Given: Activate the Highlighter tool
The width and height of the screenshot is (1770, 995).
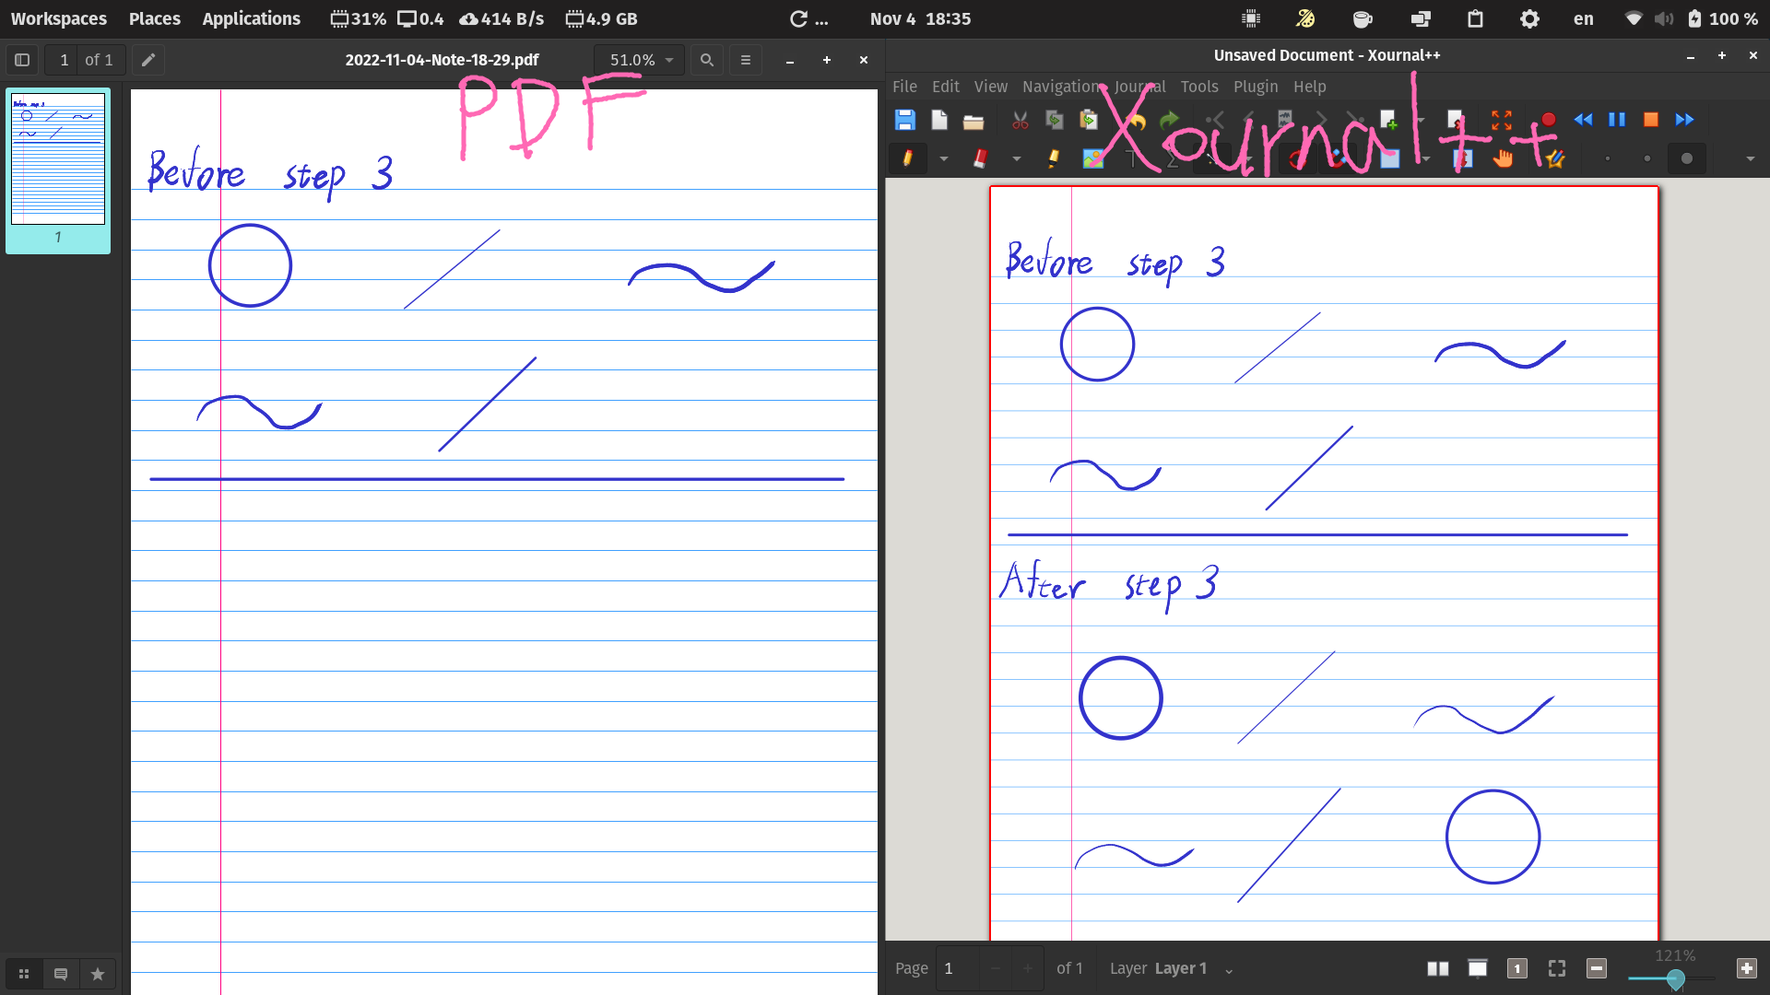Looking at the screenshot, I should coord(1054,158).
